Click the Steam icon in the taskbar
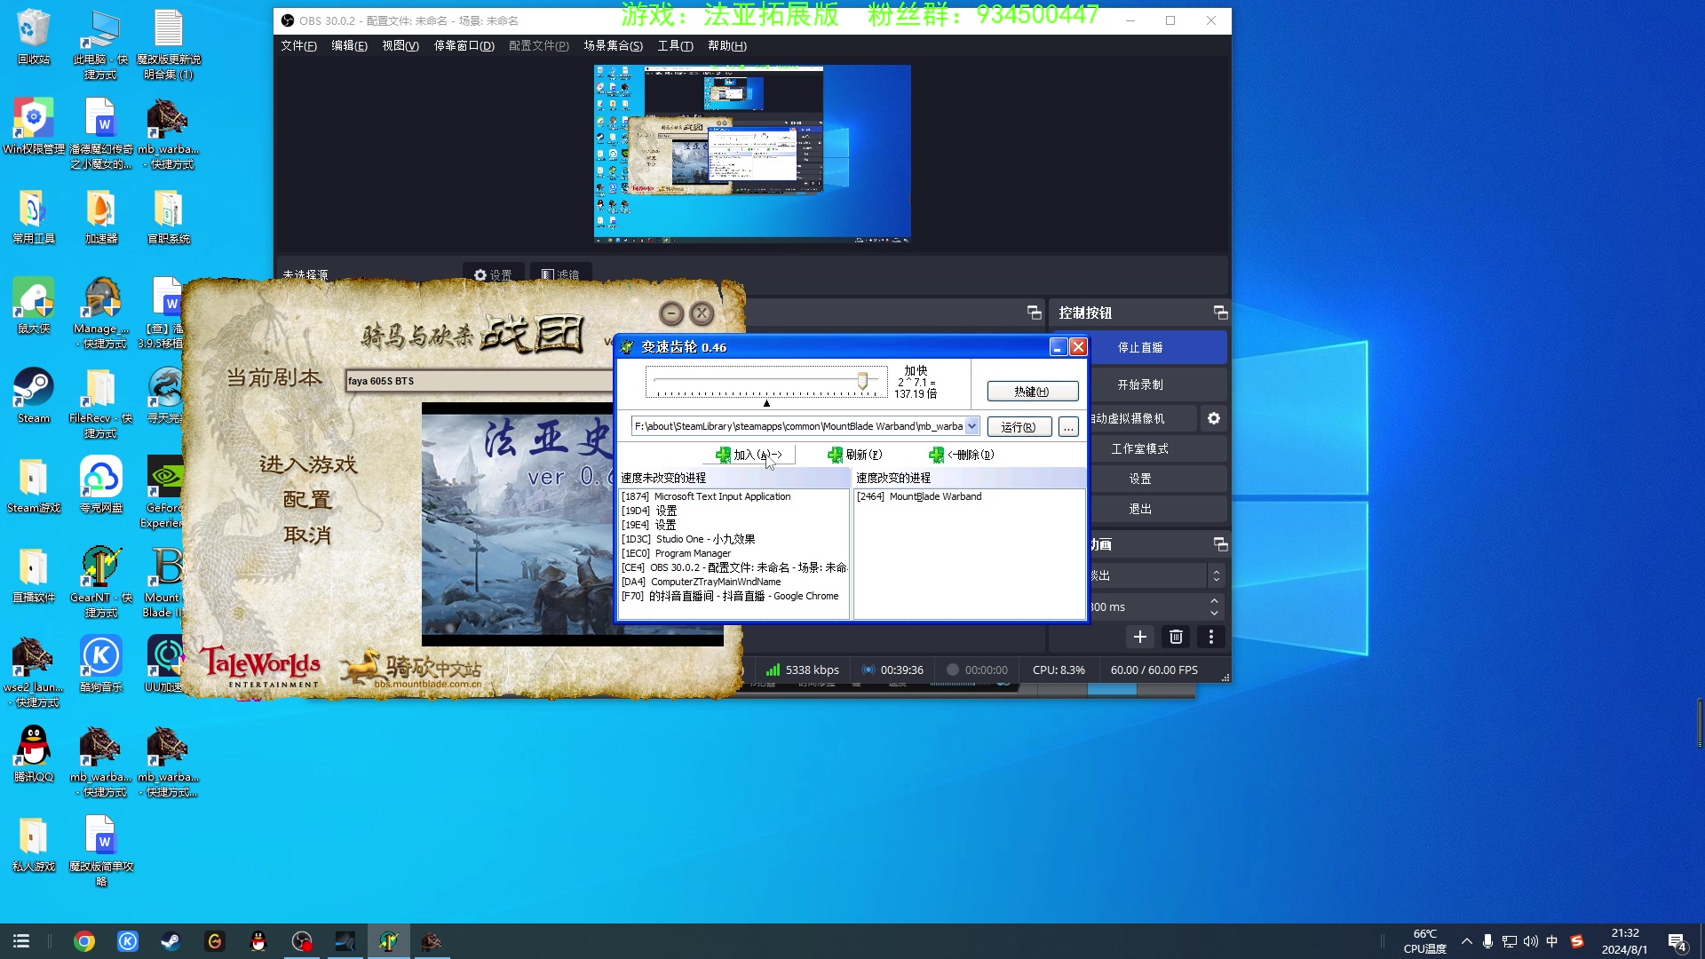The height and width of the screenshot is (959, 1705). (170, 941)
